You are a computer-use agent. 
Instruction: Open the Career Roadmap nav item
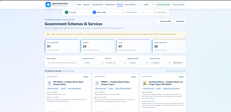tap(130, 5)
